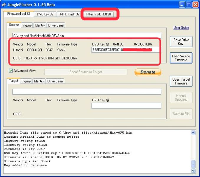
Task: Click the 0x4F00 DVD key address
Action: pos(118,44)
